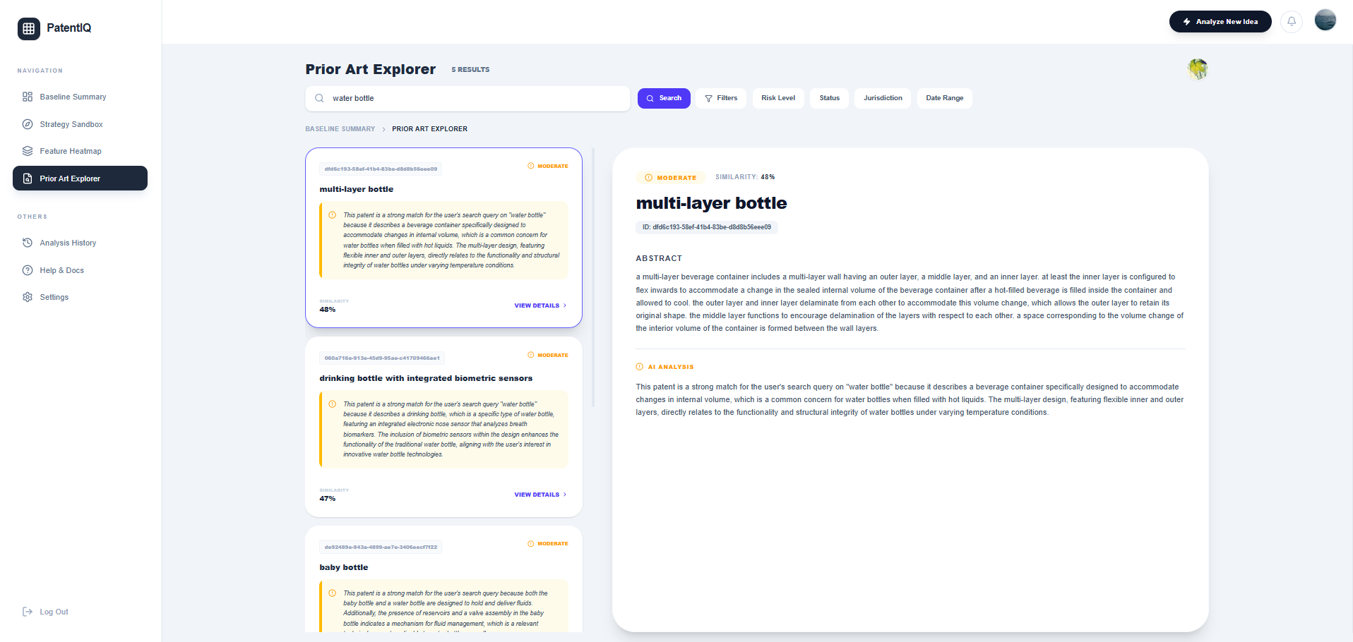
Task: Click the purple Search button
Action: tap(664, 98)
